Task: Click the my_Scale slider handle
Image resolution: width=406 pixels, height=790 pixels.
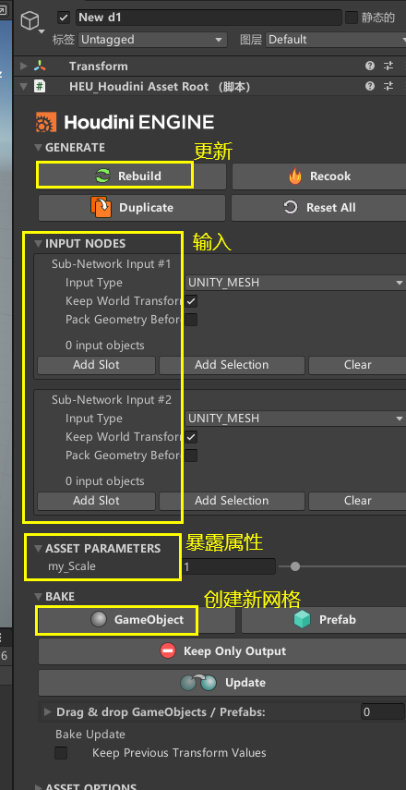Action: pos(295,566)
